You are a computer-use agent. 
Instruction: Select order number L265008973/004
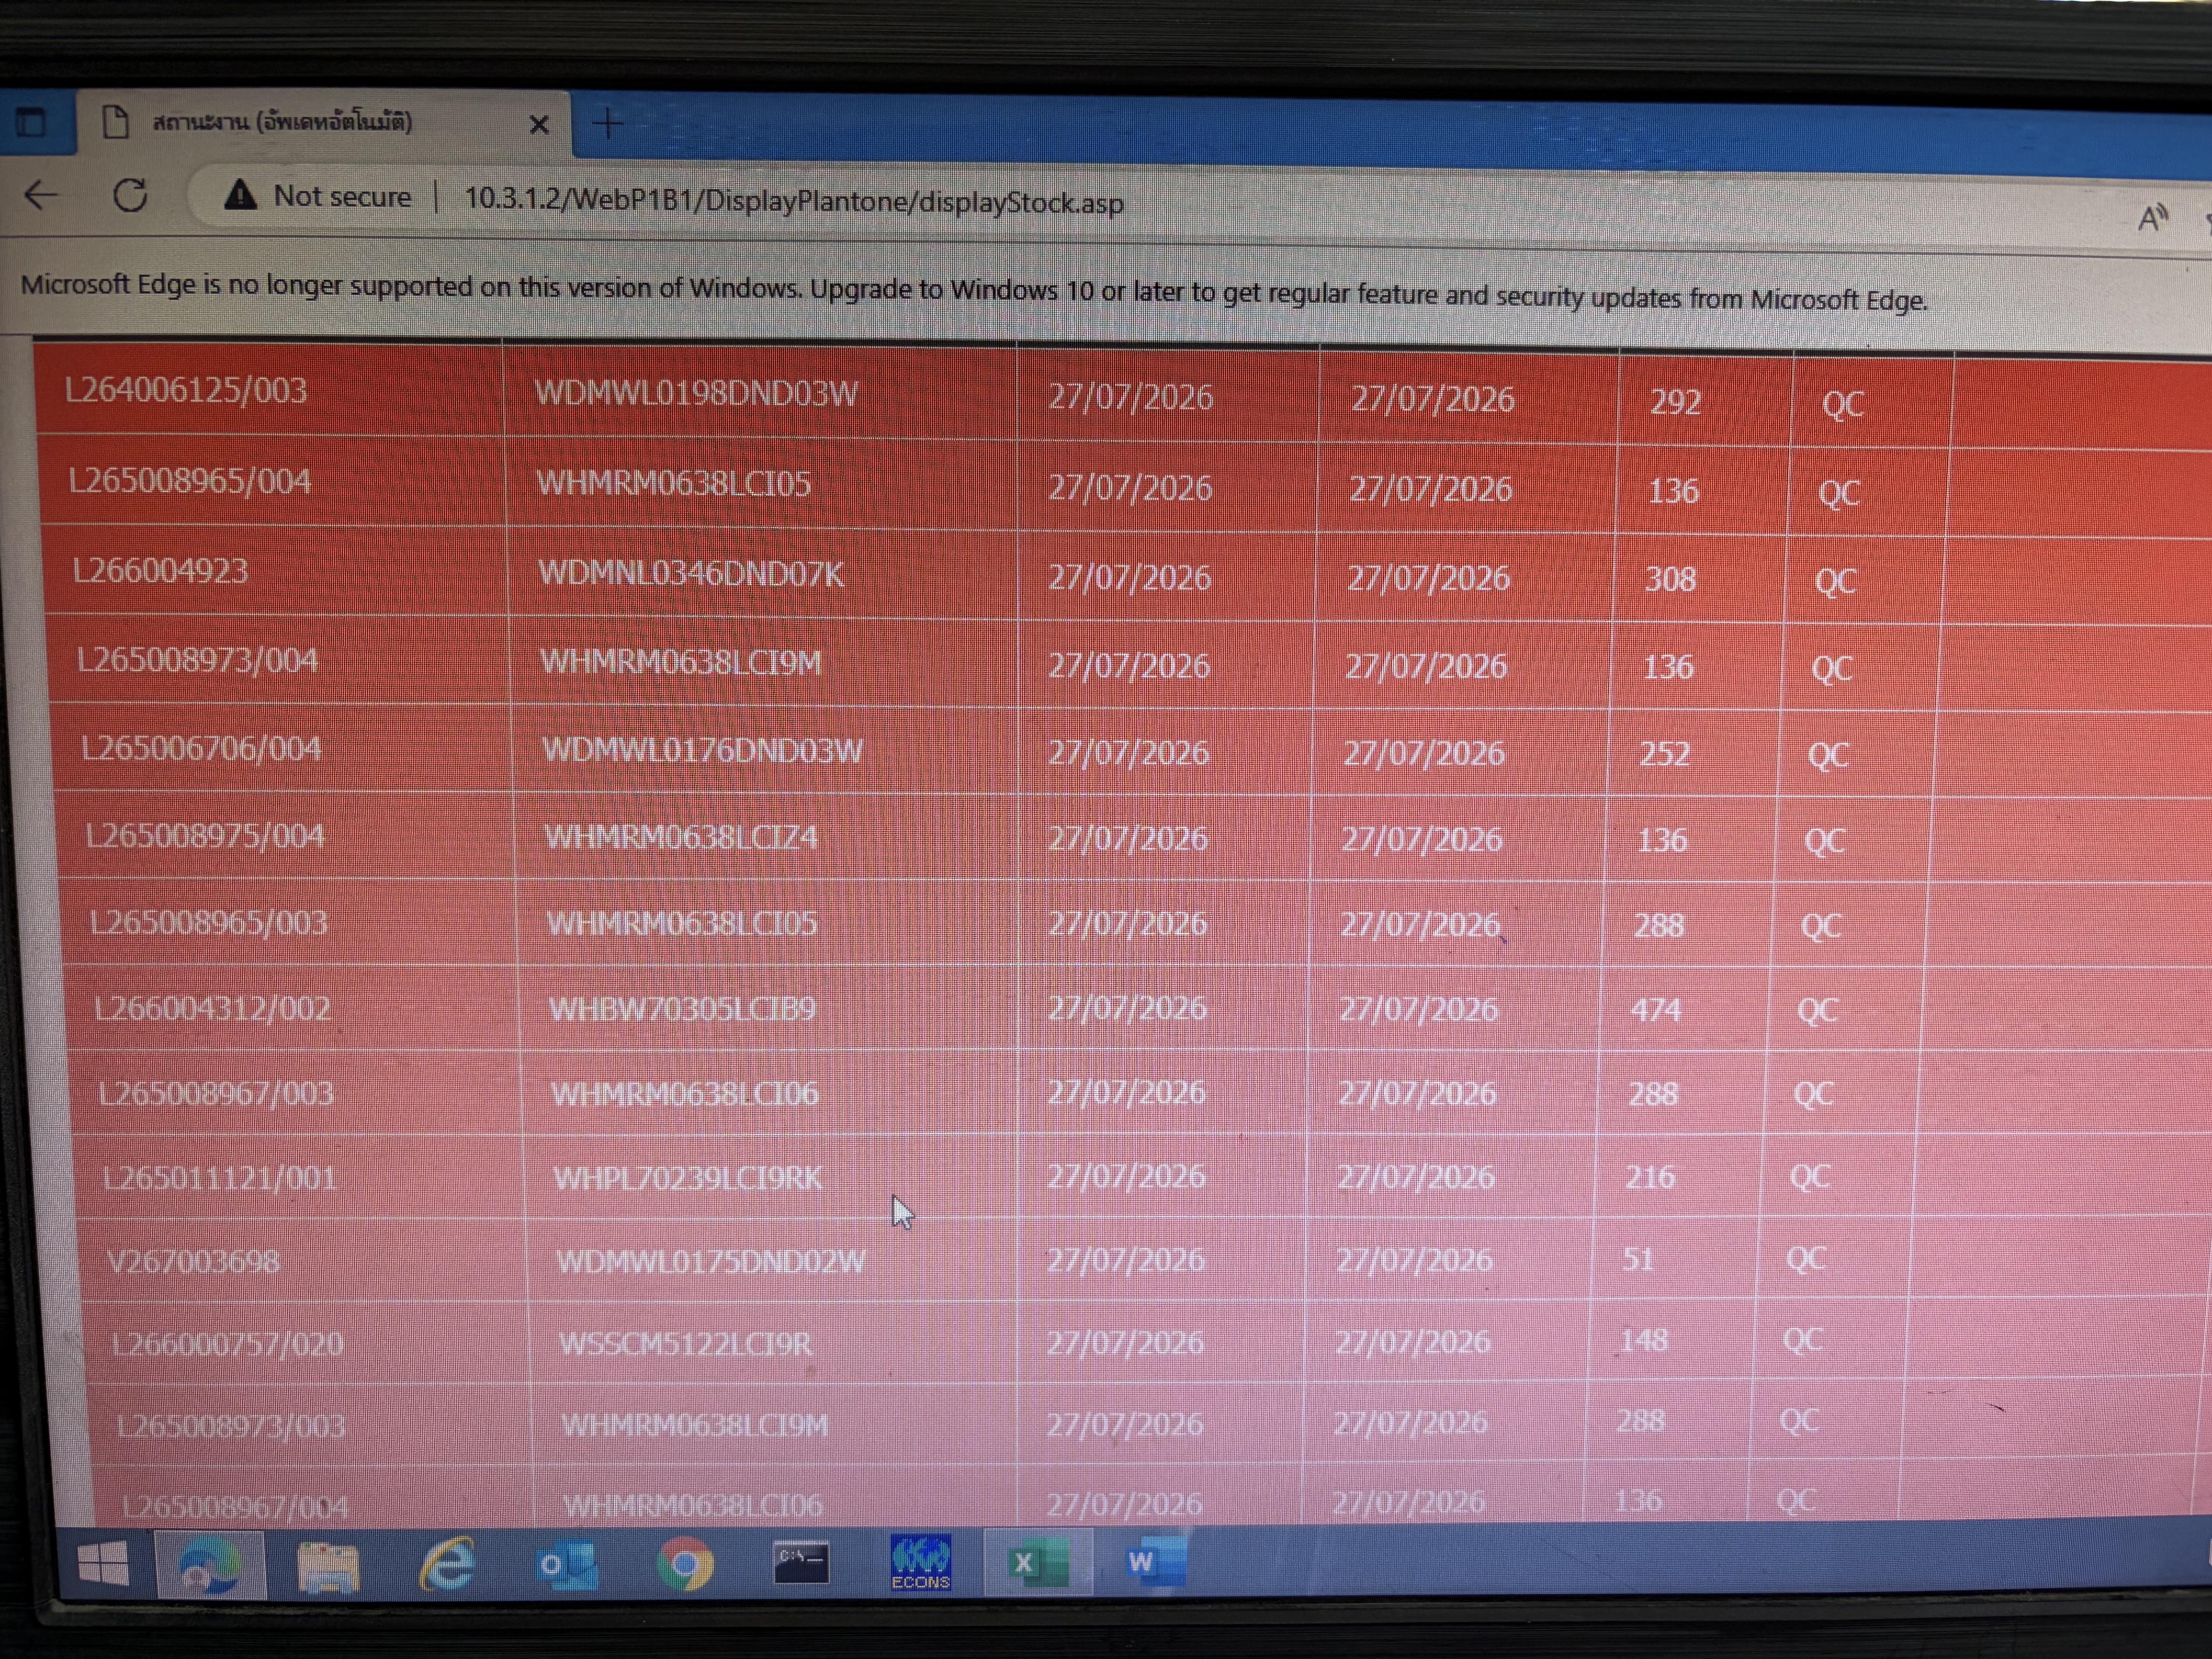click(x=197, y=660)
